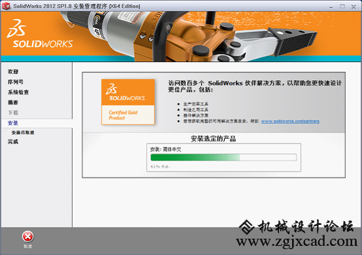Image resolution: width=362 pixels, height=255 pixels.
Task: Minimize the installation manager window
Action: pos(331,7)
